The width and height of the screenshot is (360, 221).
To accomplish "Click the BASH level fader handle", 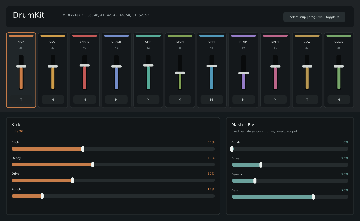I will click(275, 67).
